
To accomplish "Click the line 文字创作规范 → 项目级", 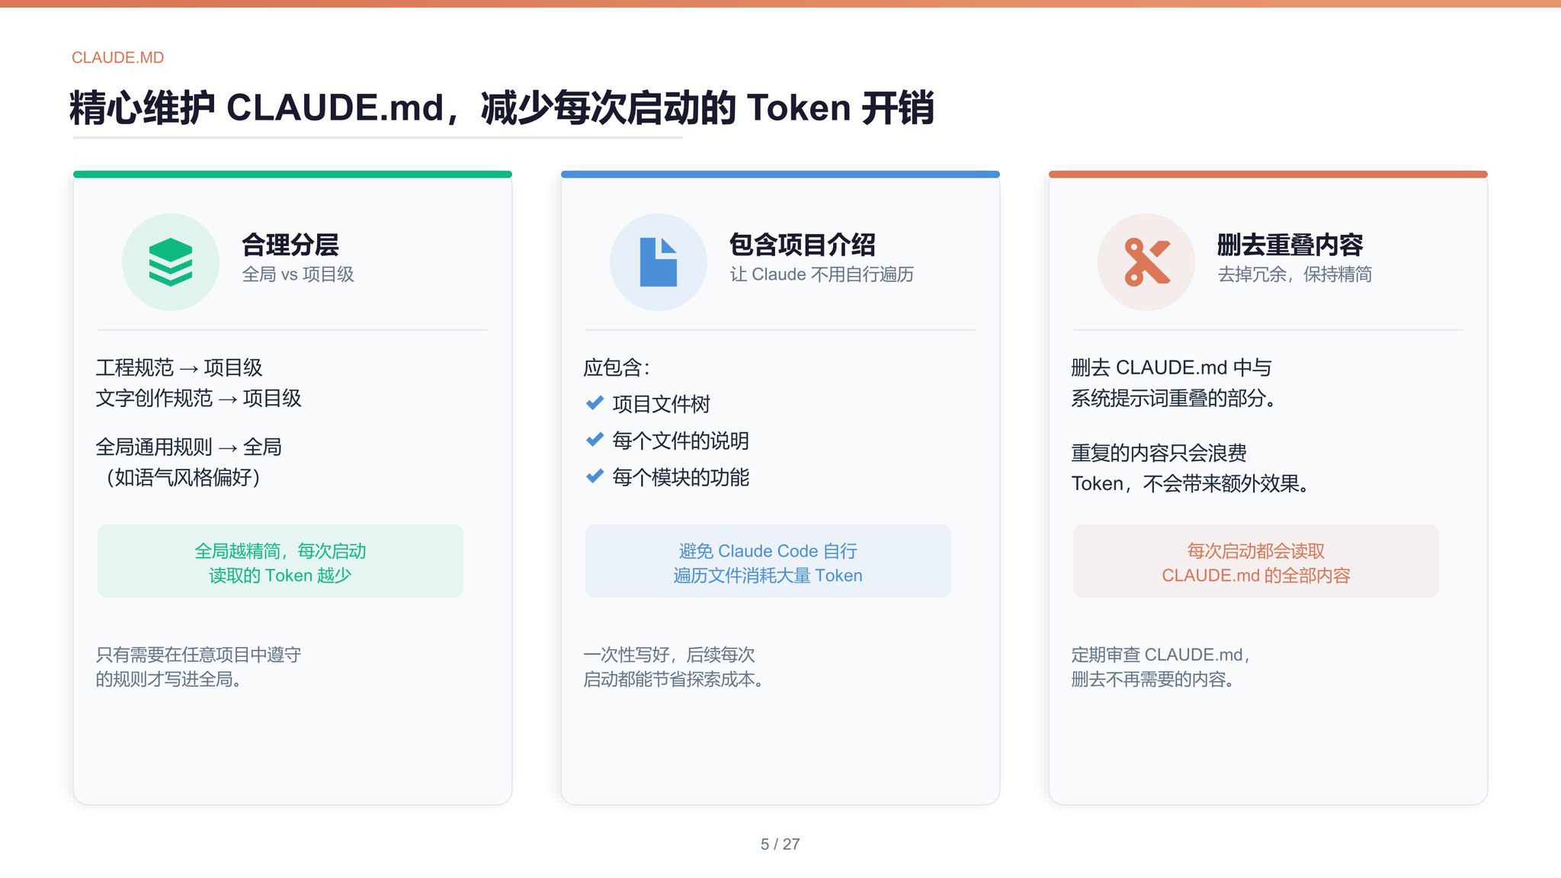I will click(199, 398).
